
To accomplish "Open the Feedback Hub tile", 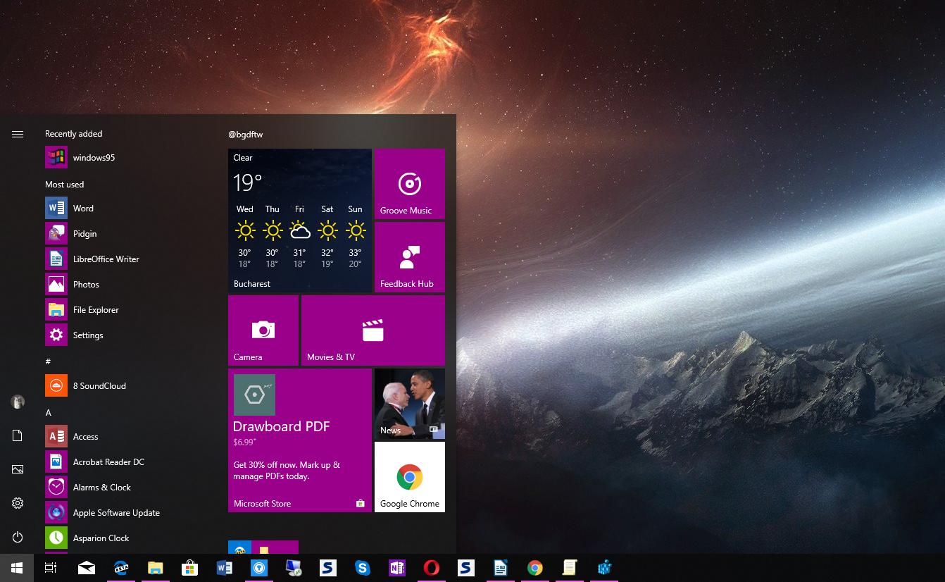I will [410, 257].
